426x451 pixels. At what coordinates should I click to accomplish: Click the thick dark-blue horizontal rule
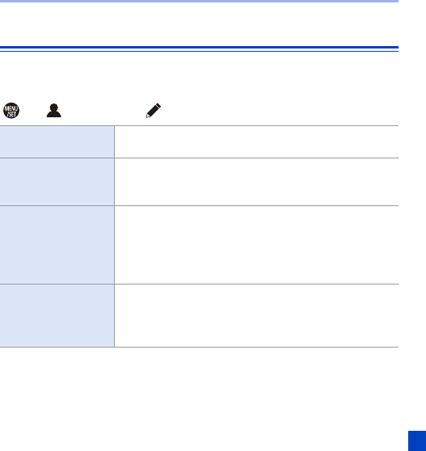coord(199,47)
